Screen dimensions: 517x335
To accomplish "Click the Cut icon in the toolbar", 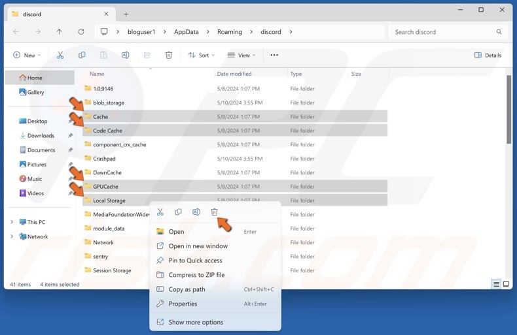I will point(60,56).
